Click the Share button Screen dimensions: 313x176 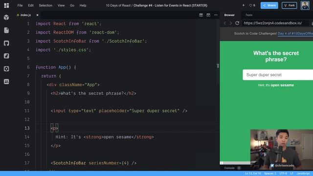pos(269,5)
